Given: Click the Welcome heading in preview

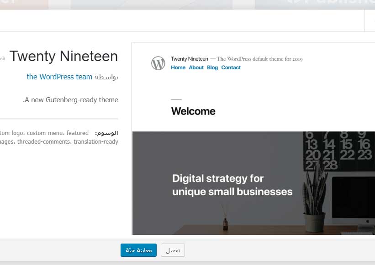Looking at the screenshot, I should pos(193,111).
